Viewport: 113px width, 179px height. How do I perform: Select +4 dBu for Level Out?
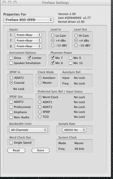click(x=76, y=41)
